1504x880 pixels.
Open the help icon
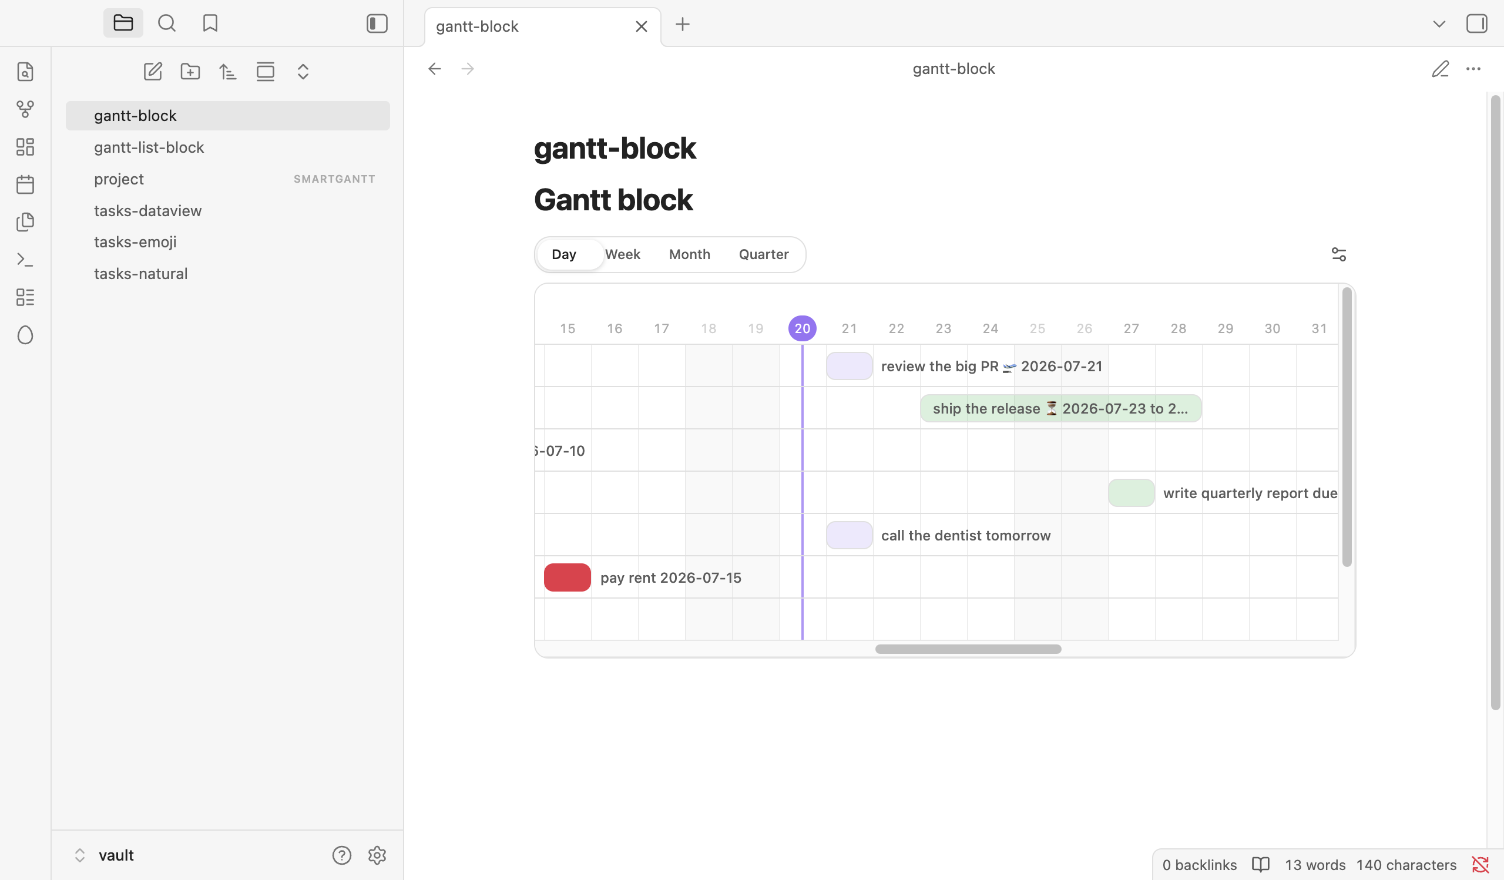coord(341,855)
